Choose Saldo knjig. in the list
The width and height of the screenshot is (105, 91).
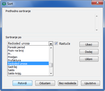(28, 73)
